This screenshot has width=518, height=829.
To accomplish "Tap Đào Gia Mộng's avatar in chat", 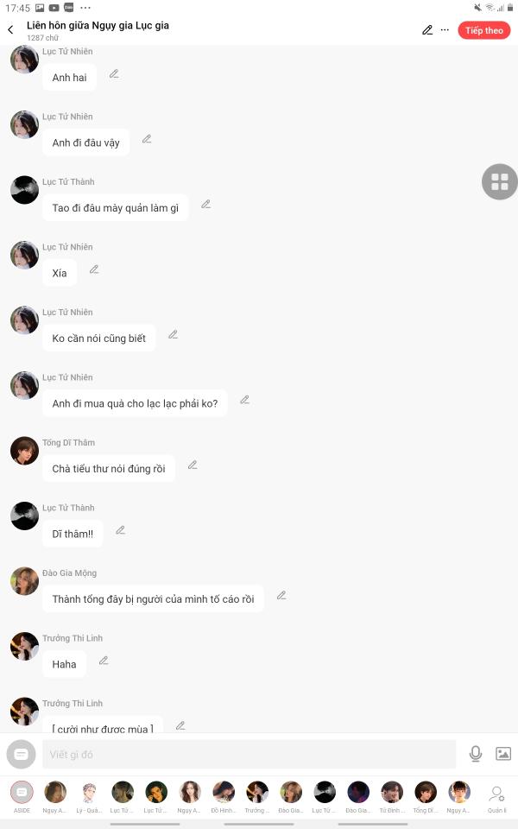I will (24, 581).
